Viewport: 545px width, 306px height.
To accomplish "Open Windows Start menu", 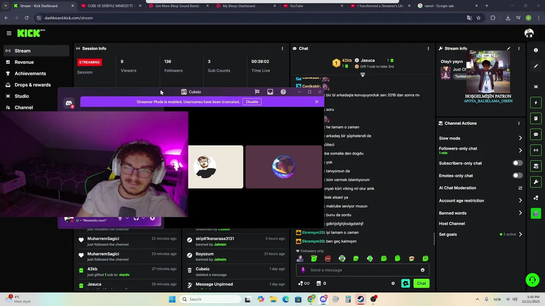I will 172,299.
